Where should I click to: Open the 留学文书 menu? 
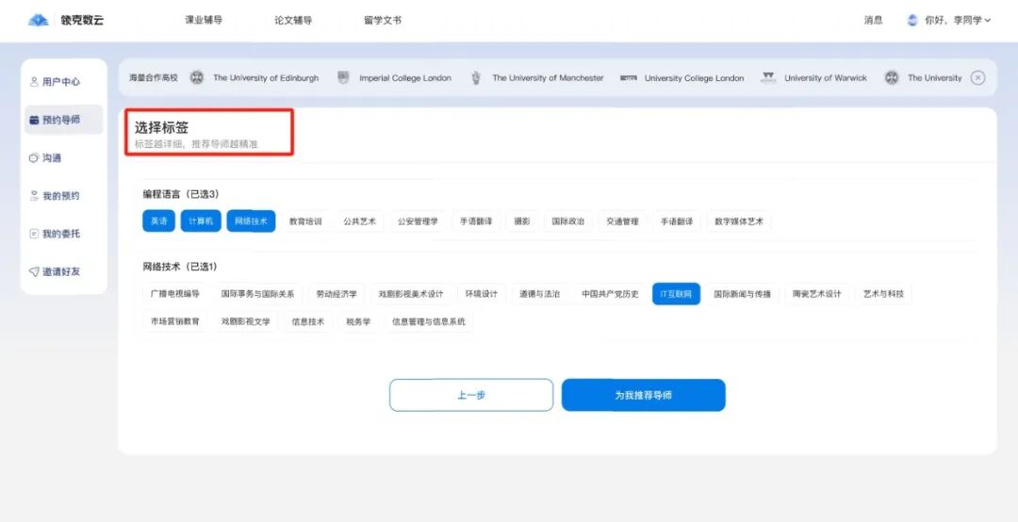(x=383, y=20)
